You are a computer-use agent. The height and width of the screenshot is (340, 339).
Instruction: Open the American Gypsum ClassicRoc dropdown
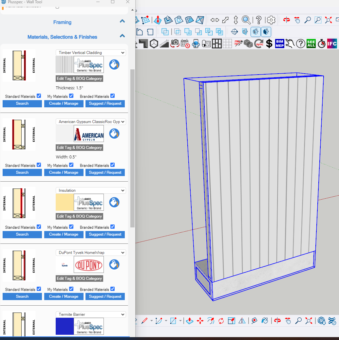tap(91, 122)
